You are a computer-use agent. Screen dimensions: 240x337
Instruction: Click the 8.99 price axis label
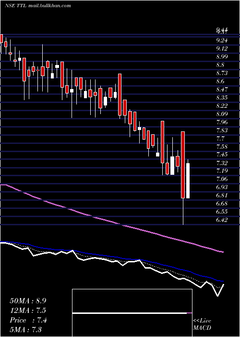click(222, 57)
